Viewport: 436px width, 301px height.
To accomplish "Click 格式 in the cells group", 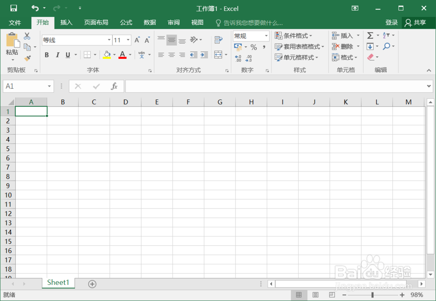I will [345, 57].
